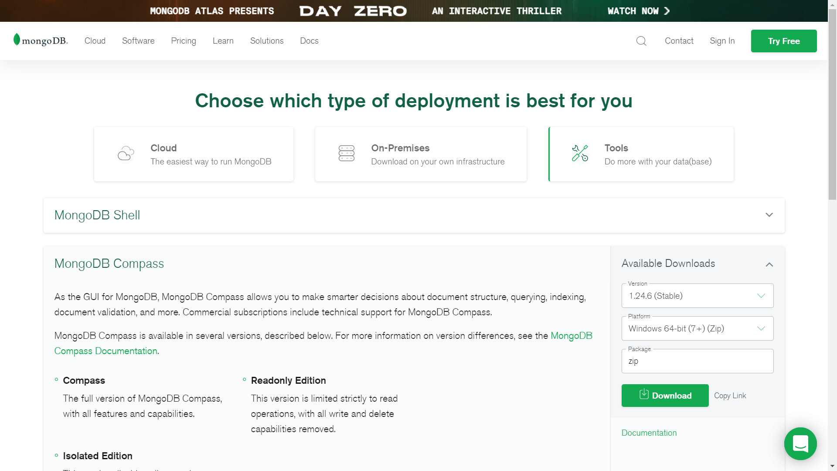
Task: Open the Software menu
Action: tap(138, 41)
